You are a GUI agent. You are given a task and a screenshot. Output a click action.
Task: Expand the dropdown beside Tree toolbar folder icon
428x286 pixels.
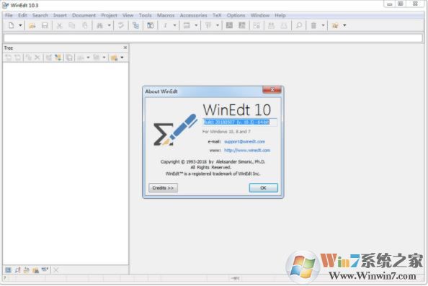click(122, 58)
